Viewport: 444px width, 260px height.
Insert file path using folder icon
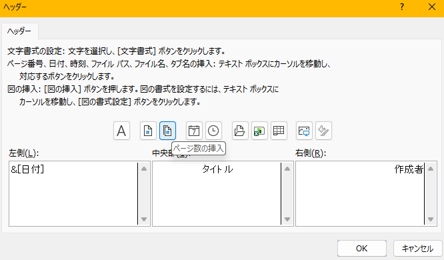coord(240,131)
